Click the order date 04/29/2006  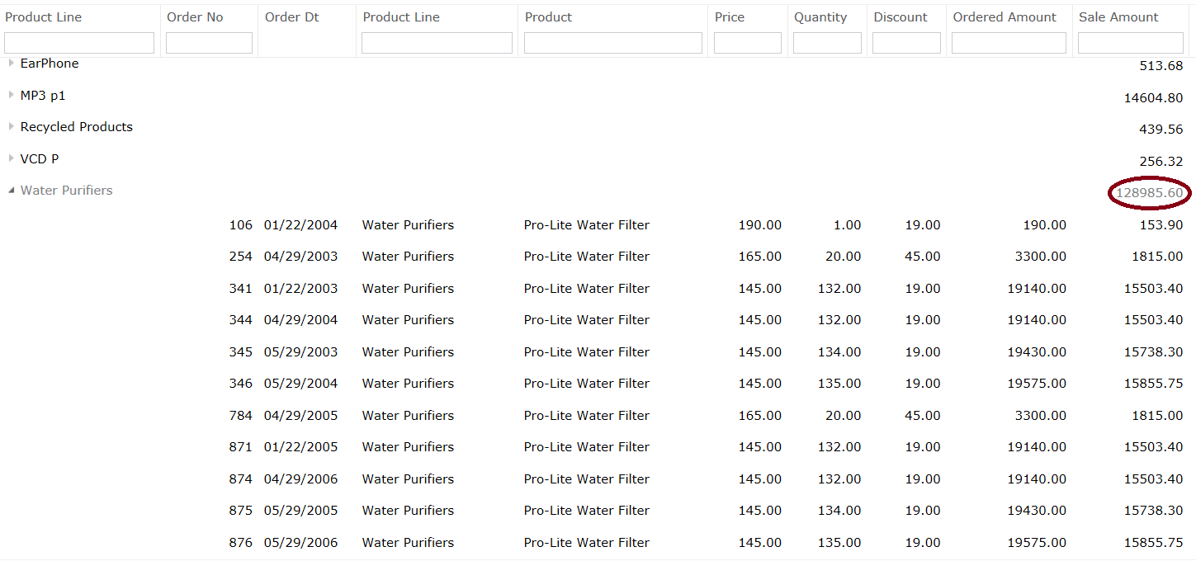pos(301,479)
